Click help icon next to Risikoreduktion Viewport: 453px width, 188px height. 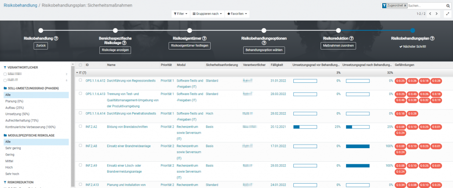[352, 39]
